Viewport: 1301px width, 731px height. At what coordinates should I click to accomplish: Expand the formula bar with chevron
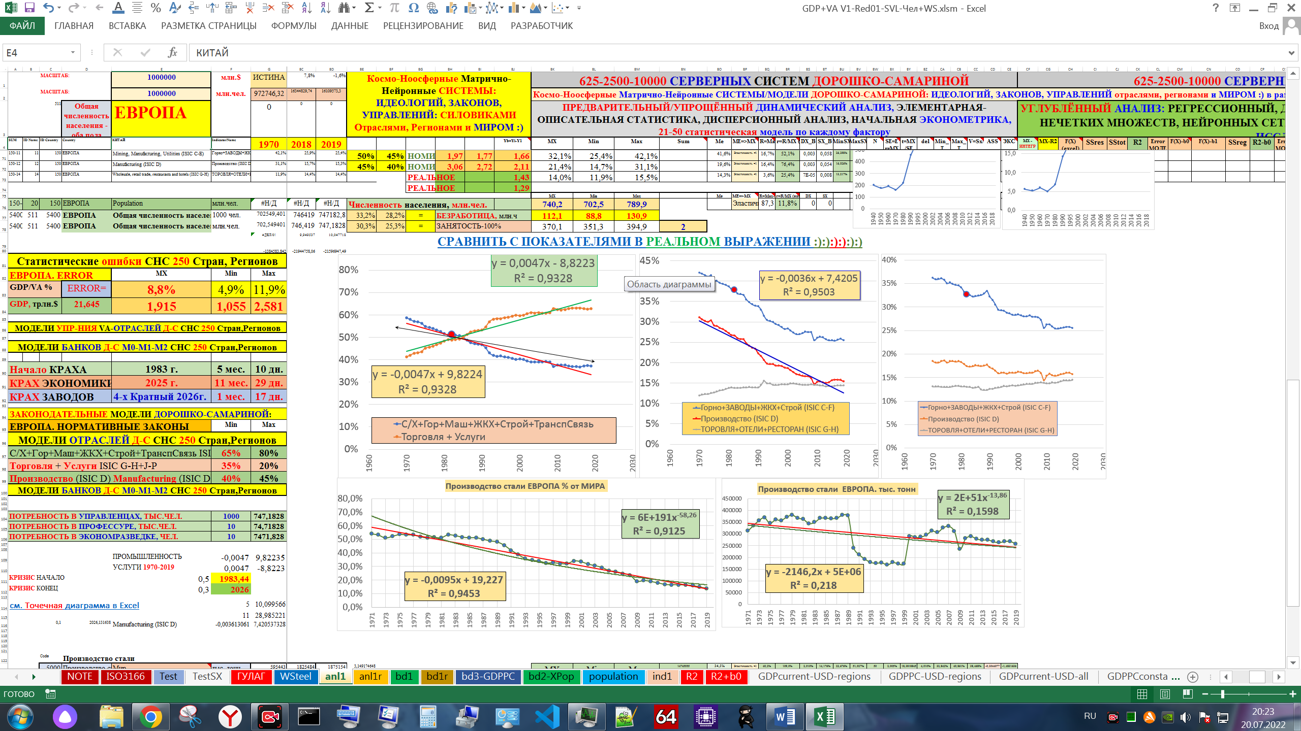click(x=1291, y=53)
